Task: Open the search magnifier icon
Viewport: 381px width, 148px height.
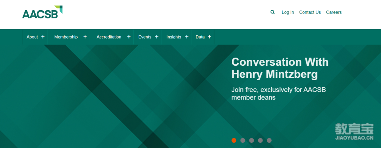Action: pyautogui.click(x=273, y=12)
